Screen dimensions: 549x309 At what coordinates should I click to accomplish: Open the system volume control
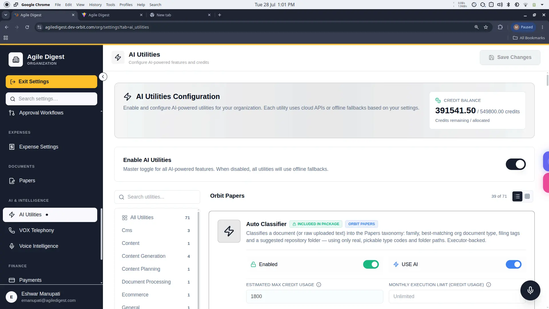coord(500,5)
